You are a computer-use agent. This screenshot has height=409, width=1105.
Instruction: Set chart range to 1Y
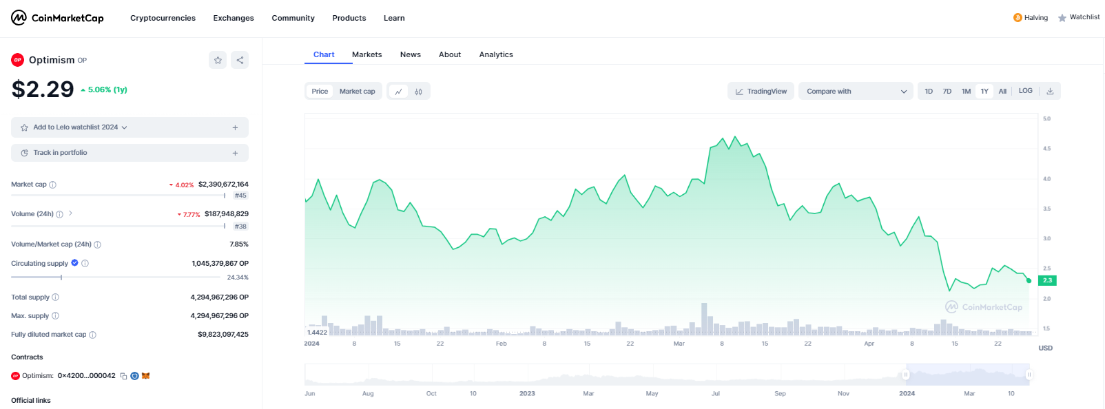pyautogui.click(x=984, y=91)
